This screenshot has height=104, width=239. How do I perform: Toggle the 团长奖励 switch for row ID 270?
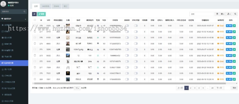click(136, 73)
